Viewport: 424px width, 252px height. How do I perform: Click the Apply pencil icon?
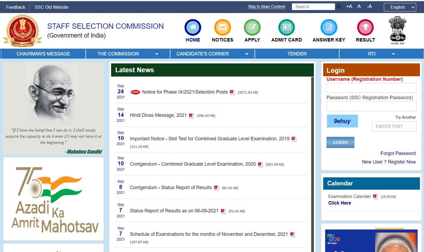pyautogui.click(x=252, y=27)
